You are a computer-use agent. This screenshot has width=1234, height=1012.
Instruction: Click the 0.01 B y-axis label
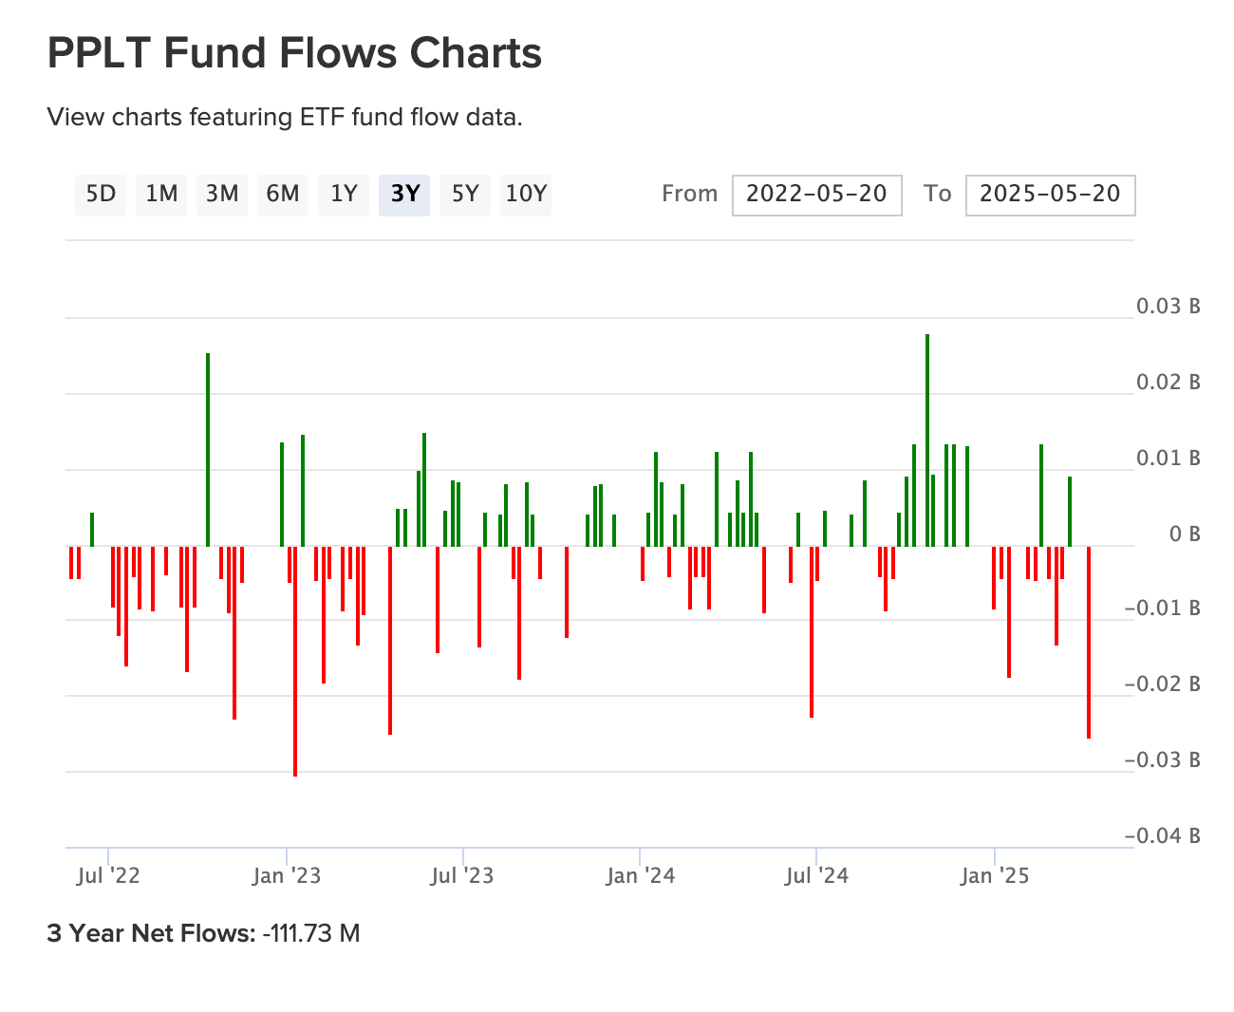pos(1169,459)
